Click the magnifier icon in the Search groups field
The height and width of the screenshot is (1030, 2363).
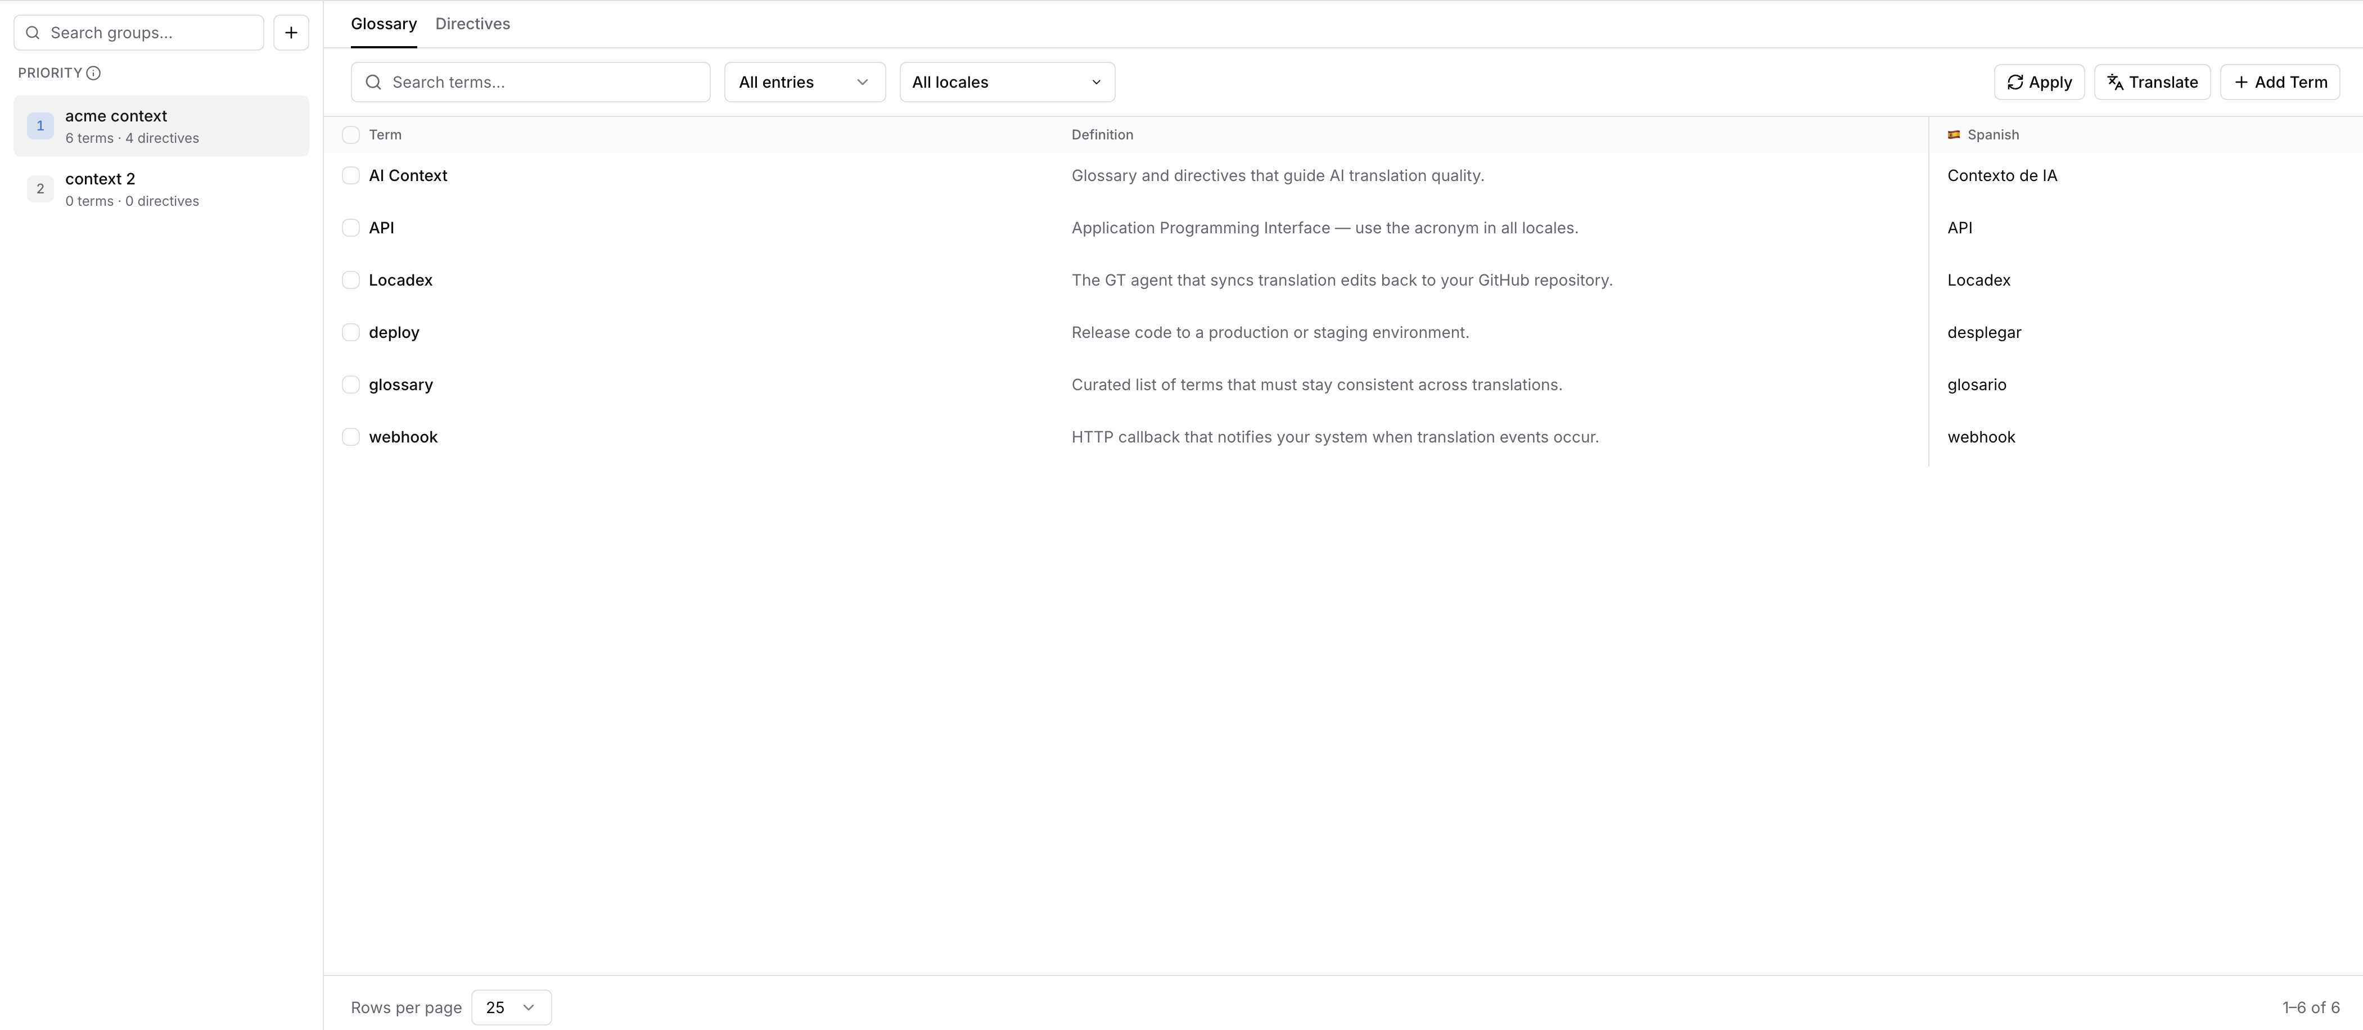coord(33,33)
